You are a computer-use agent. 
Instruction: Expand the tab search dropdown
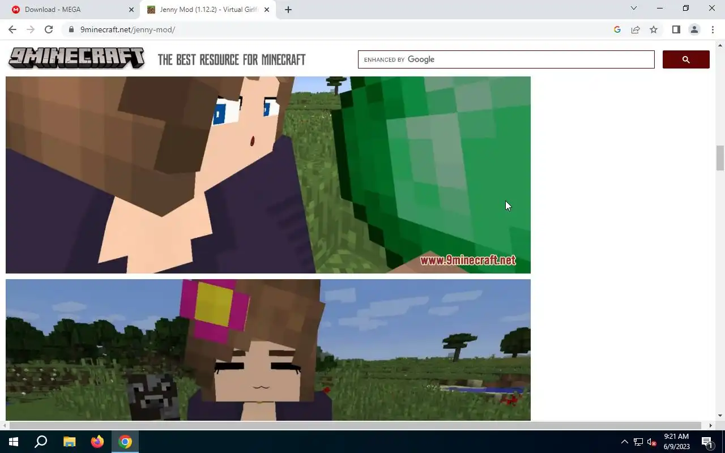[634, 8]
